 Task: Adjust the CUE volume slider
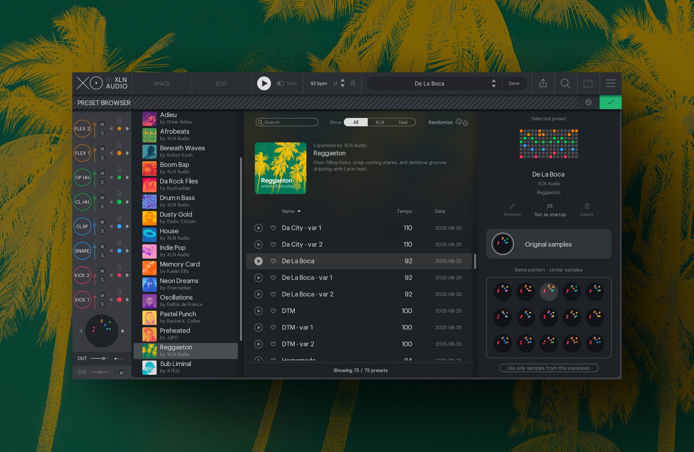tap(100, 372)
